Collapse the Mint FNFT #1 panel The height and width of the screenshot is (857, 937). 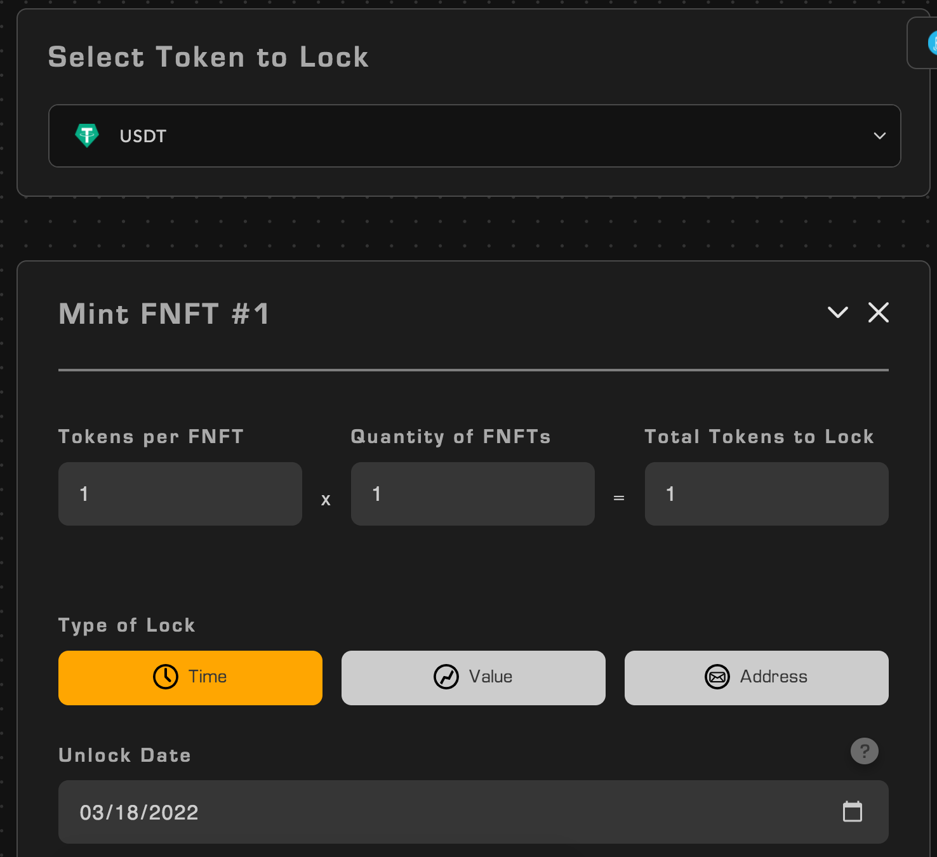837,312
